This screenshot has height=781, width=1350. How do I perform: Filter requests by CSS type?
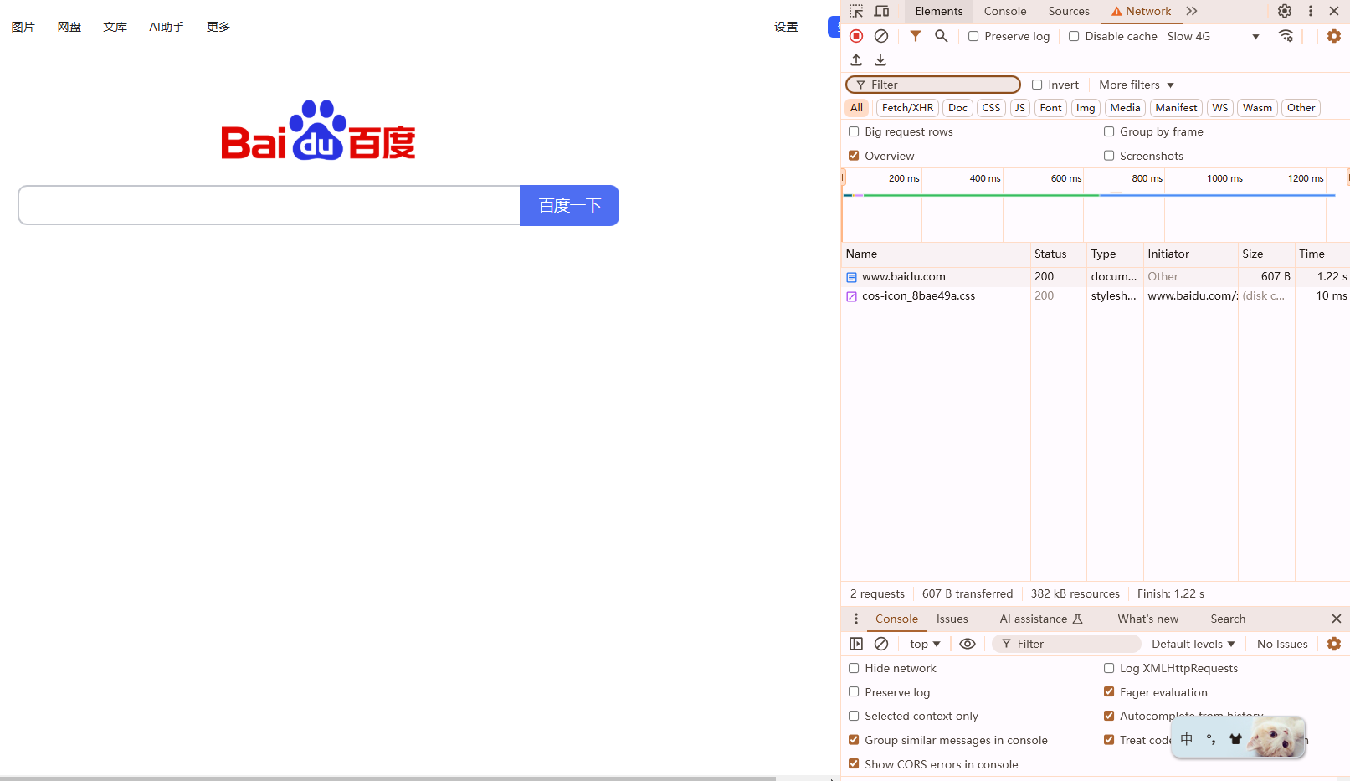[991, 108]
